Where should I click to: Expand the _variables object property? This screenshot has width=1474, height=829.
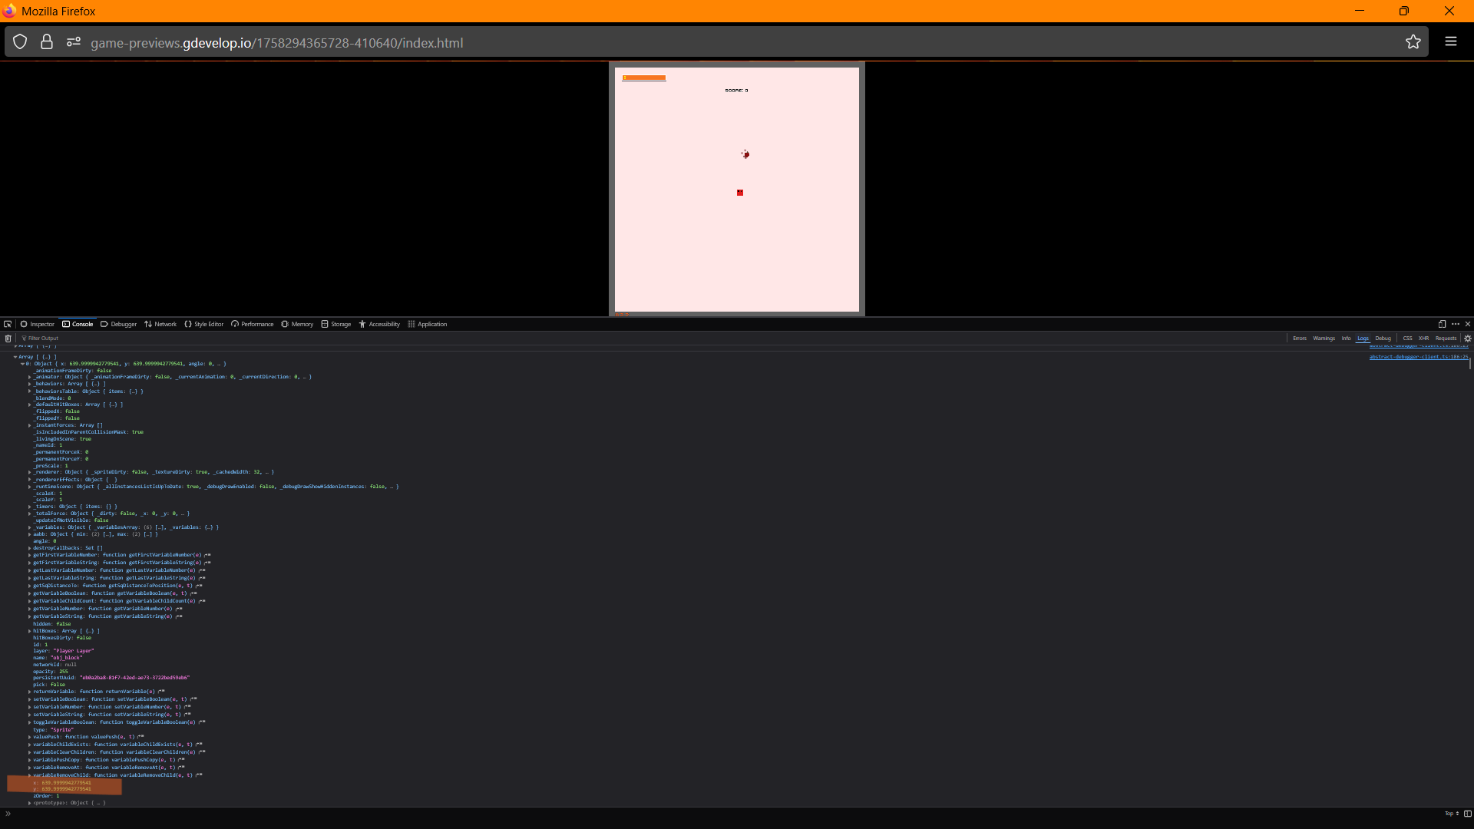[x=30, y=527]
